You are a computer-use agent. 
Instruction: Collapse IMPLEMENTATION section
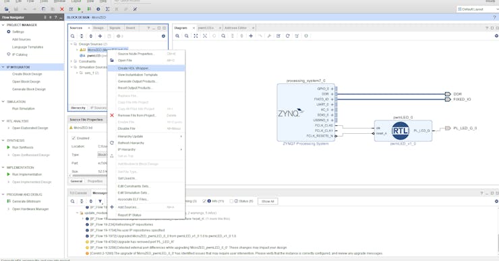click(3, 167)
